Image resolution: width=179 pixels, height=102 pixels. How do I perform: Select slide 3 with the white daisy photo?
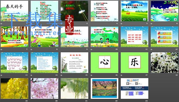(74, 11)
